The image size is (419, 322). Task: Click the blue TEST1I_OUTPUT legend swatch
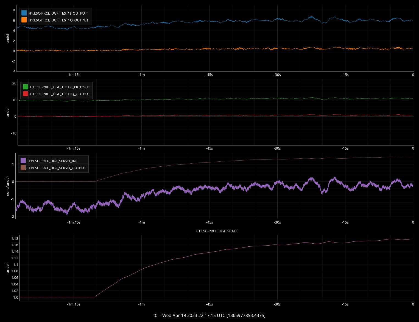tap(24, 13)
